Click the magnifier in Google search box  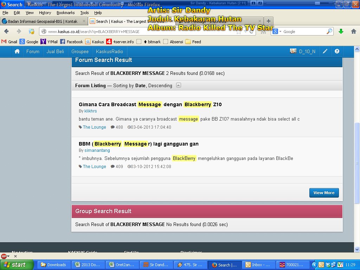coord(329,31)
